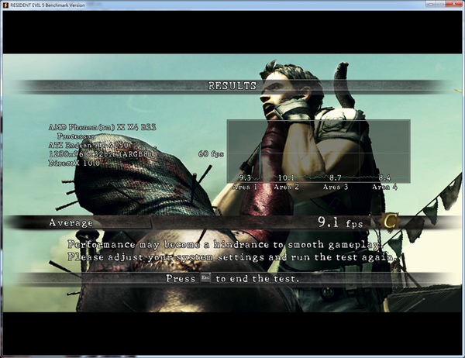Click the 'Area 3' label
The height and width of the screenshot is (358, 465).
(x=336, y=188)
